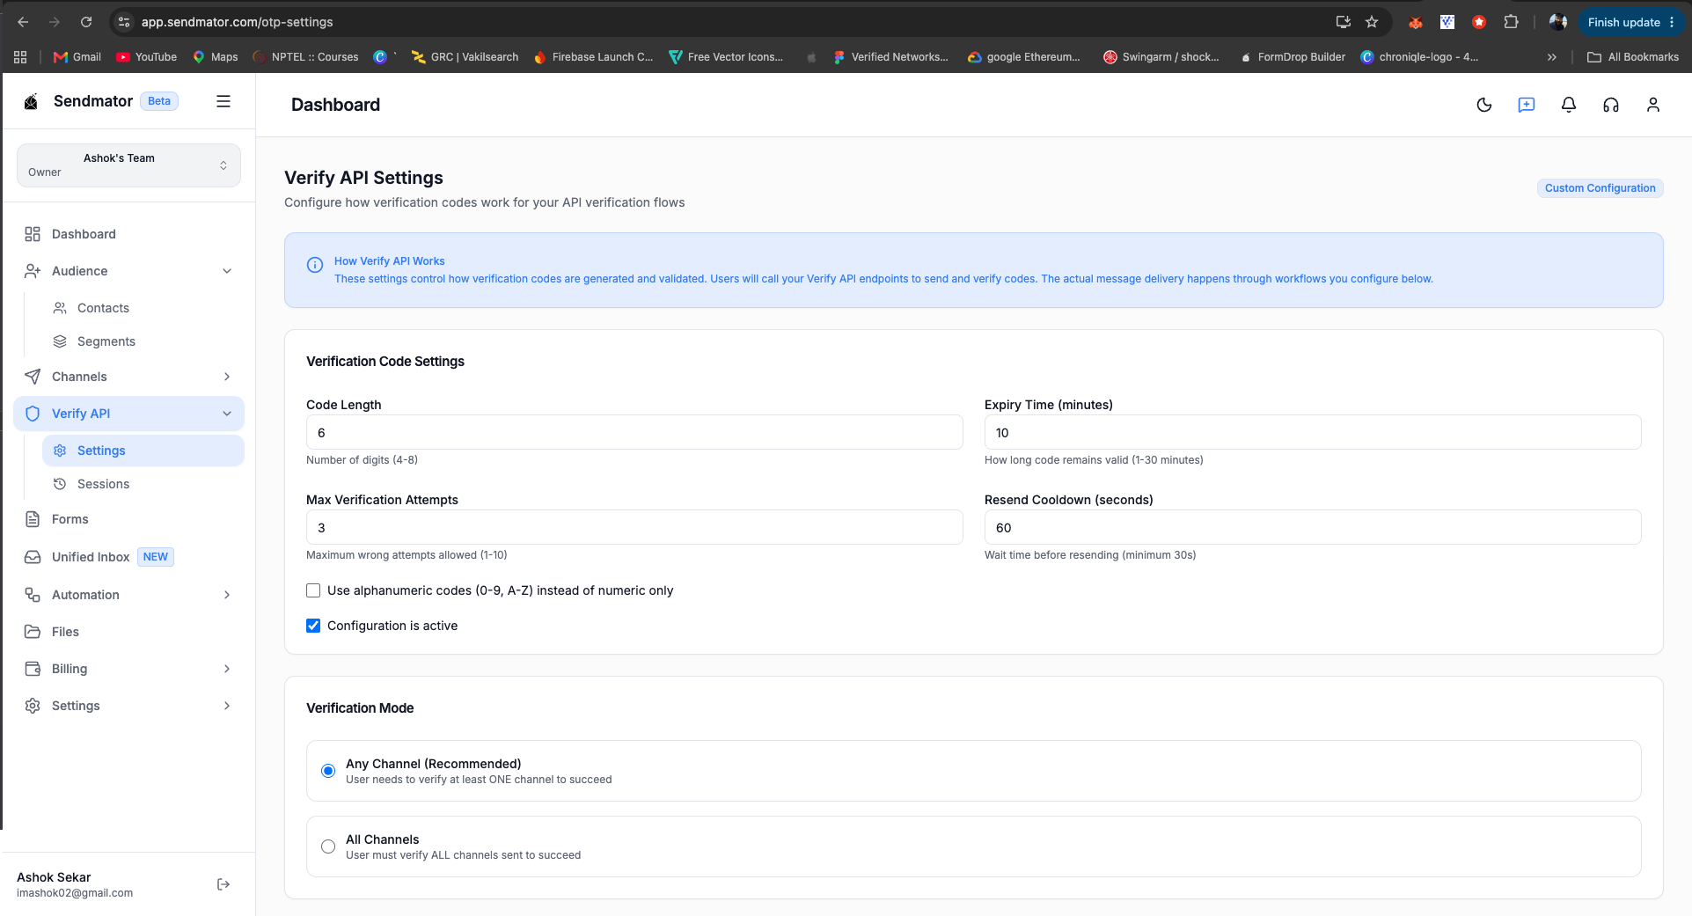Screen dimensions: 1692x916
Task: Toggle dark mode moon icon
Action: pyautogui.click(x=1484, y=105)
